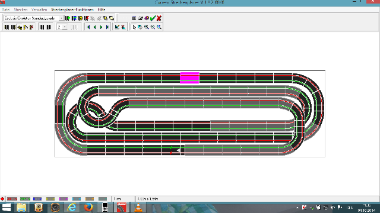Select the magenta color swatch in status bar
380x213 pixels.
[64, 199]
